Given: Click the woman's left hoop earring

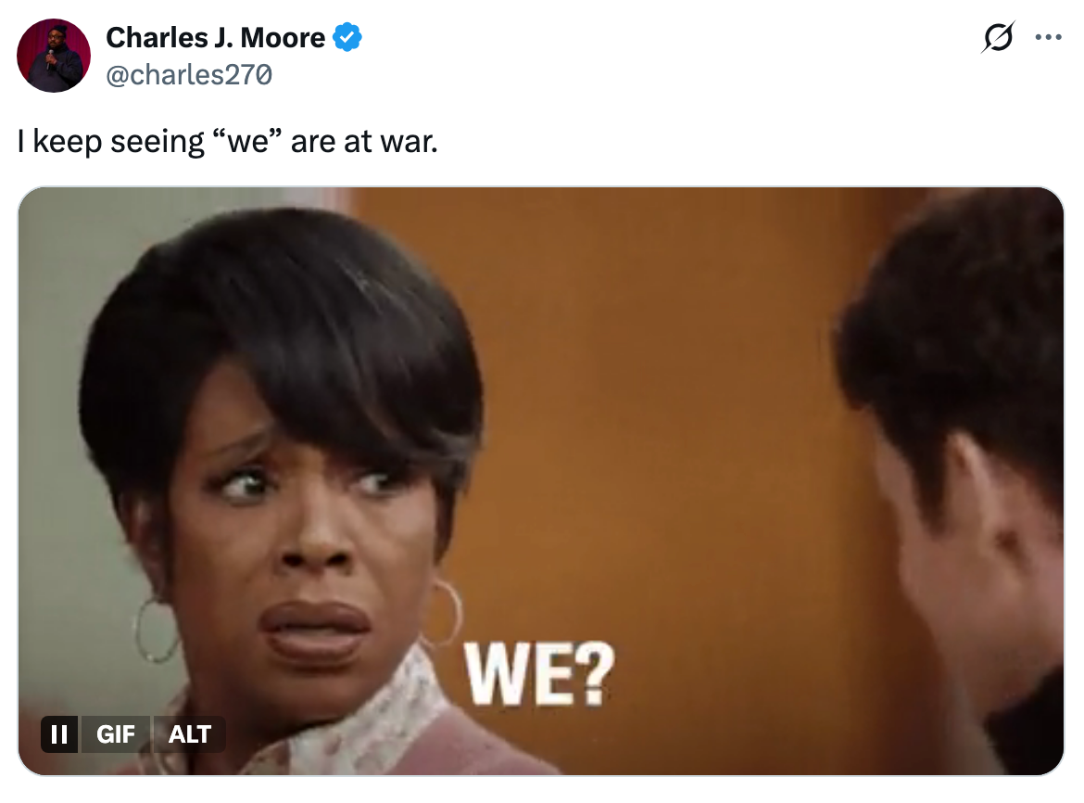Looking at the screenshot, I should pos(156,631).
